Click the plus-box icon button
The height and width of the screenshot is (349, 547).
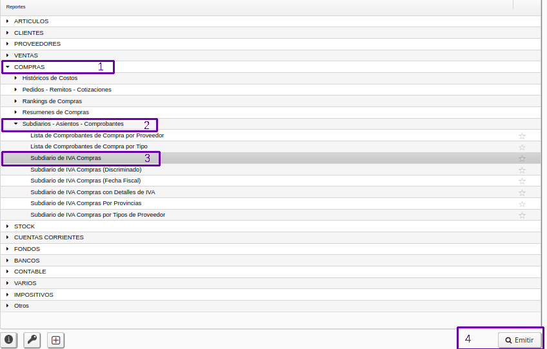[56, 340]
